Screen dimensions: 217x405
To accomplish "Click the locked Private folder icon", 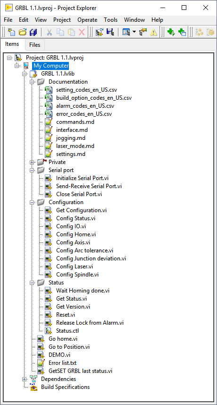I will coord(42,162).
